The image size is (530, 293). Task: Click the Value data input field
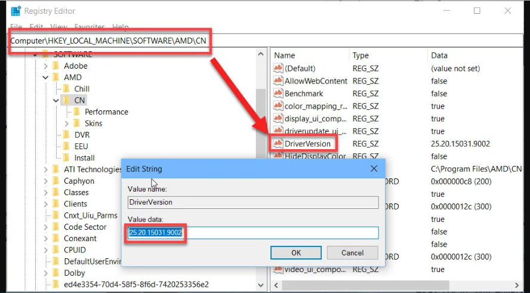[x=253, y=233]
